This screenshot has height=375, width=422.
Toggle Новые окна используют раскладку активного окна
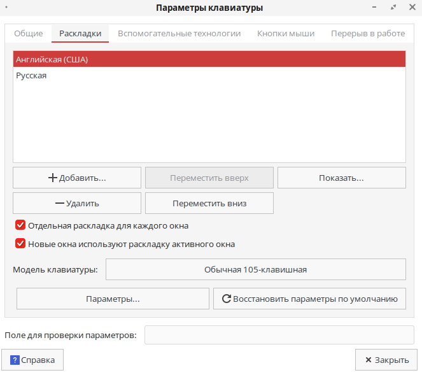pos(20,243)
